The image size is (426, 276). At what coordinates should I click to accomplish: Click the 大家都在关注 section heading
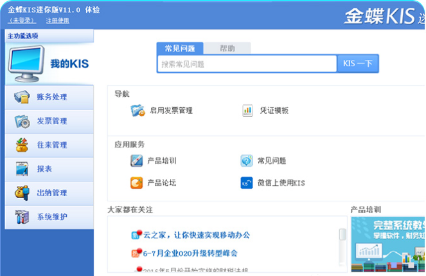130,210
